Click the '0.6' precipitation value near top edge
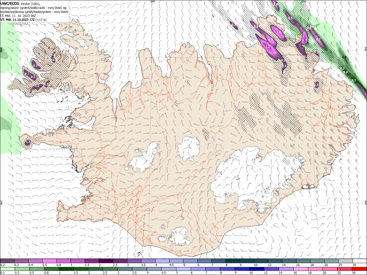Screen dimensions: 367x275 [x=275, y=4]
